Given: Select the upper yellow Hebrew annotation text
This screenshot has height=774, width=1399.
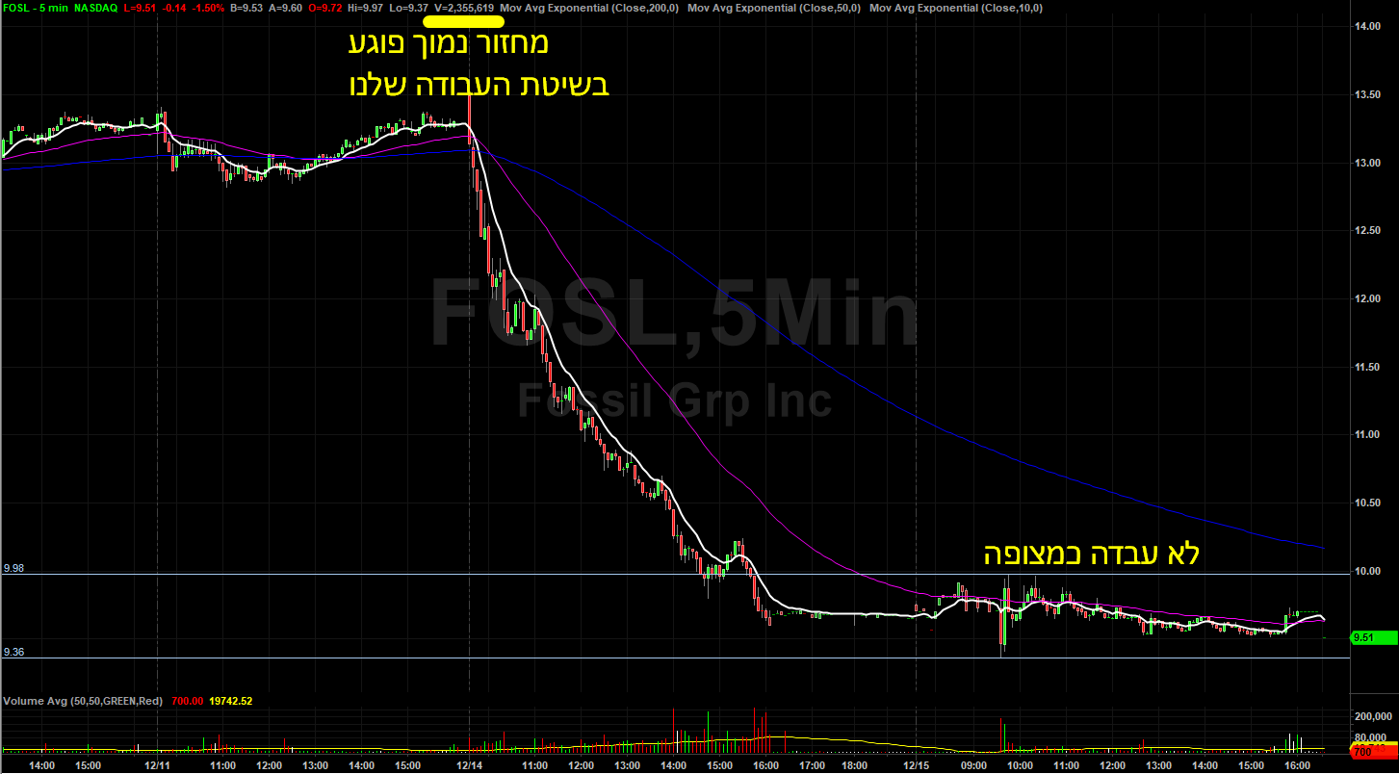Looking at the screenshot, I should coord(477,64).
